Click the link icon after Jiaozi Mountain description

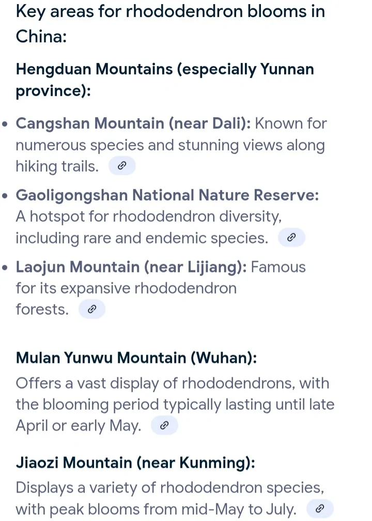[320, 509]
